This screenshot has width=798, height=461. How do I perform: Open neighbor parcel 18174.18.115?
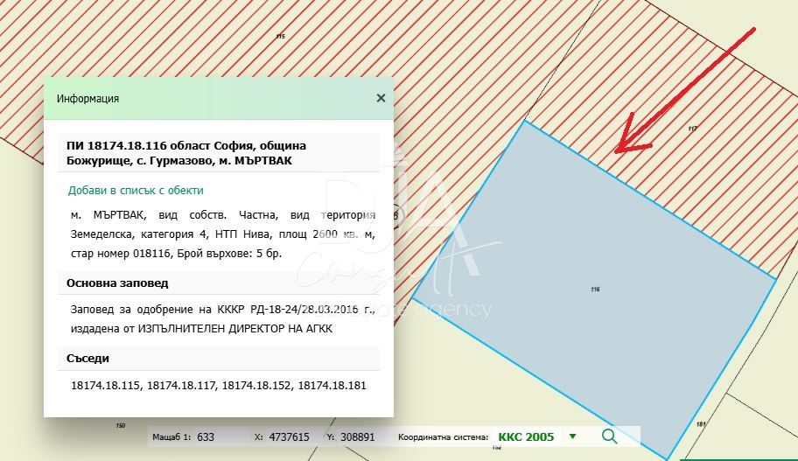pyautogui.click(x=105, y=385)
